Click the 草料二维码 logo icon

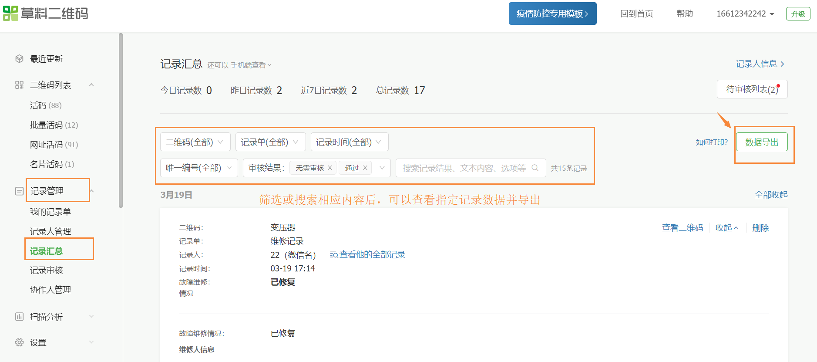10,13
